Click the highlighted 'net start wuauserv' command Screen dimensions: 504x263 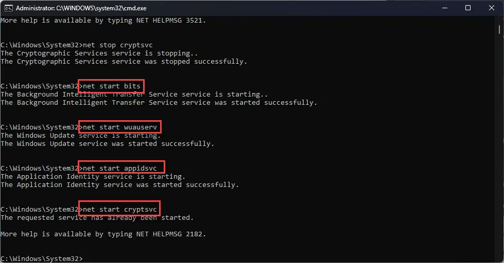click(x=119, y=127)
